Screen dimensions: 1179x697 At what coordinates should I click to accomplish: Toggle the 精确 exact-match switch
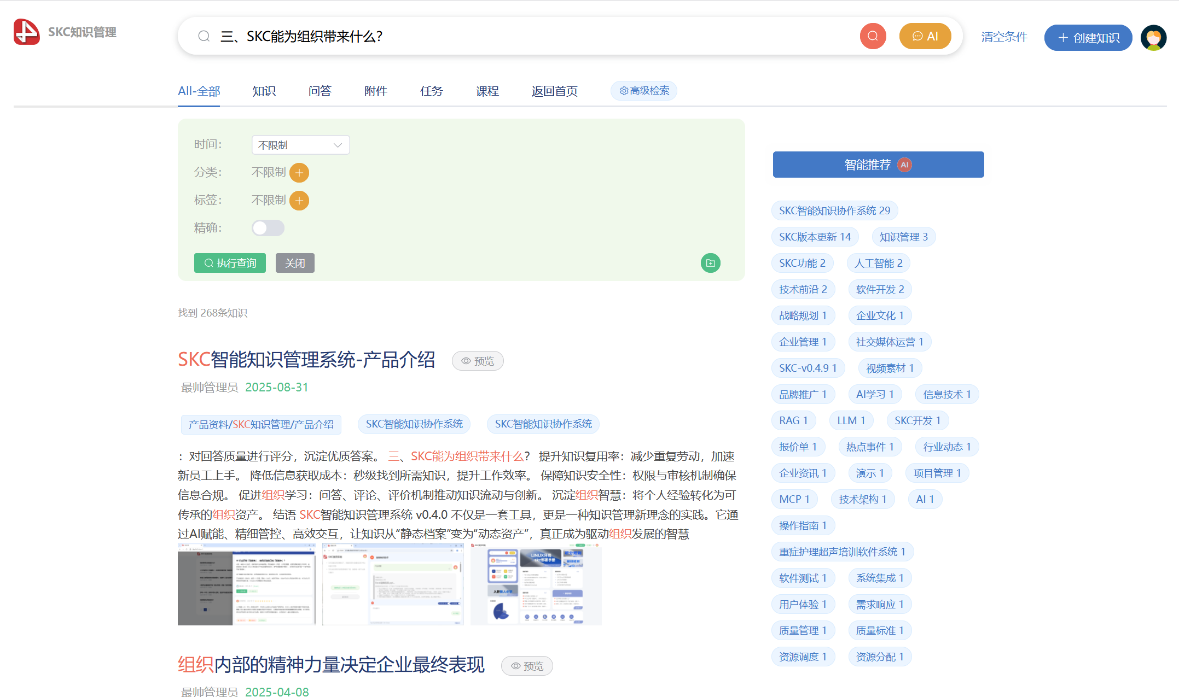pyautogui.click(x=268, y=228)
